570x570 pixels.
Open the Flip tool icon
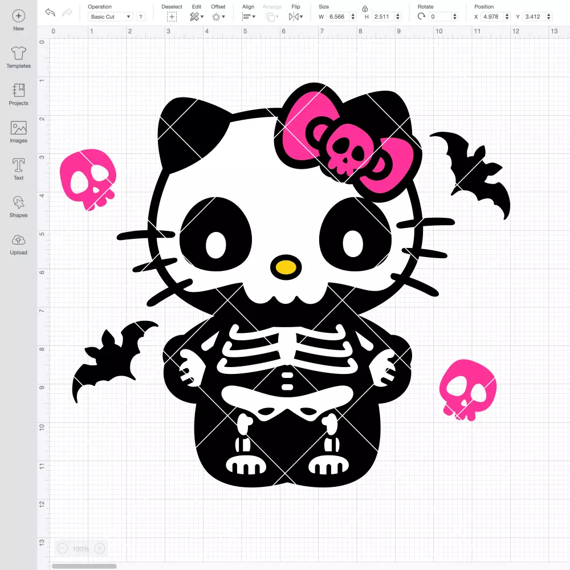(x=294, y=17)
